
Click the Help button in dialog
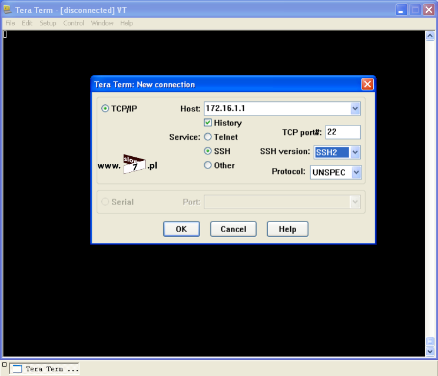287,229
